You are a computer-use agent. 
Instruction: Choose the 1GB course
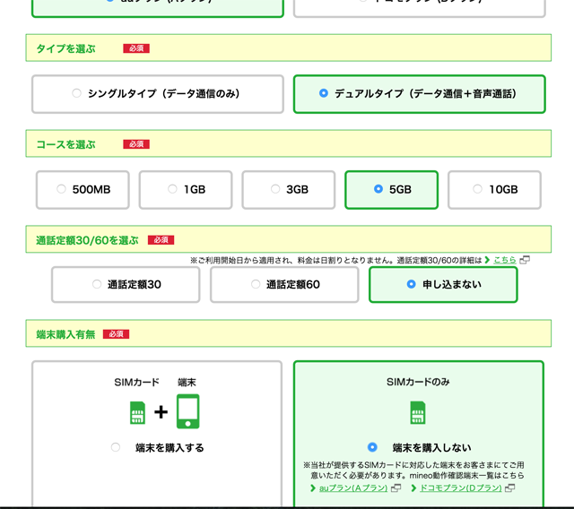click(186, 189)
